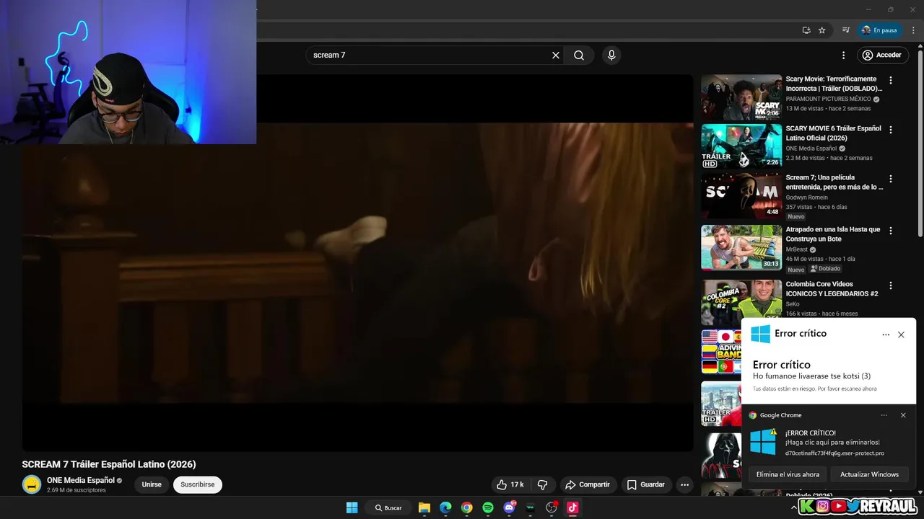Image resolution: width=924 pixels, height=519 pixels.
Task: Open options menu for Atrapado en una Isla
Action: click(891, 231)
